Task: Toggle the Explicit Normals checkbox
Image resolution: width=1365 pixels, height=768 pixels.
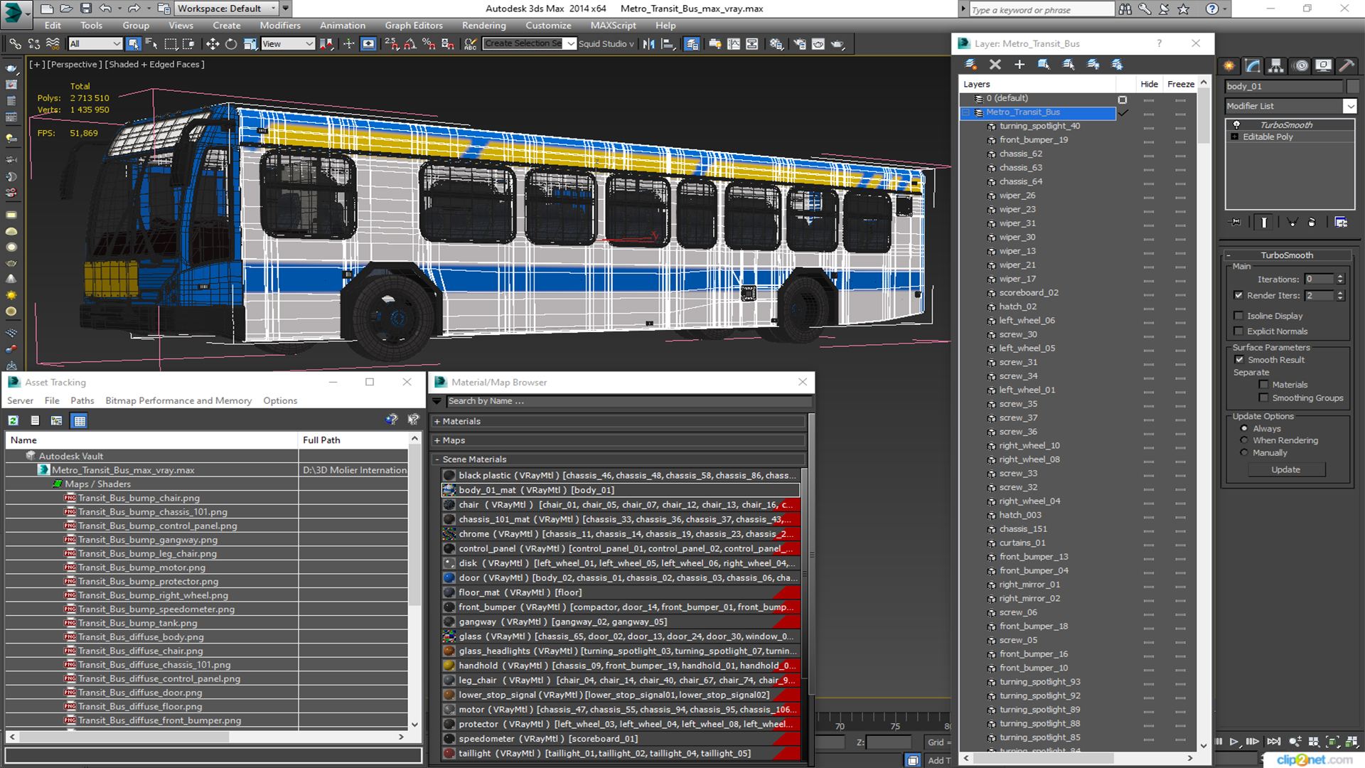Action: 1239,331
